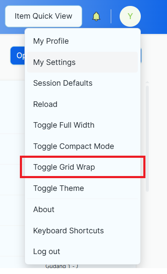Click the Gudang 1 - J text

click(x=62, y=266)
